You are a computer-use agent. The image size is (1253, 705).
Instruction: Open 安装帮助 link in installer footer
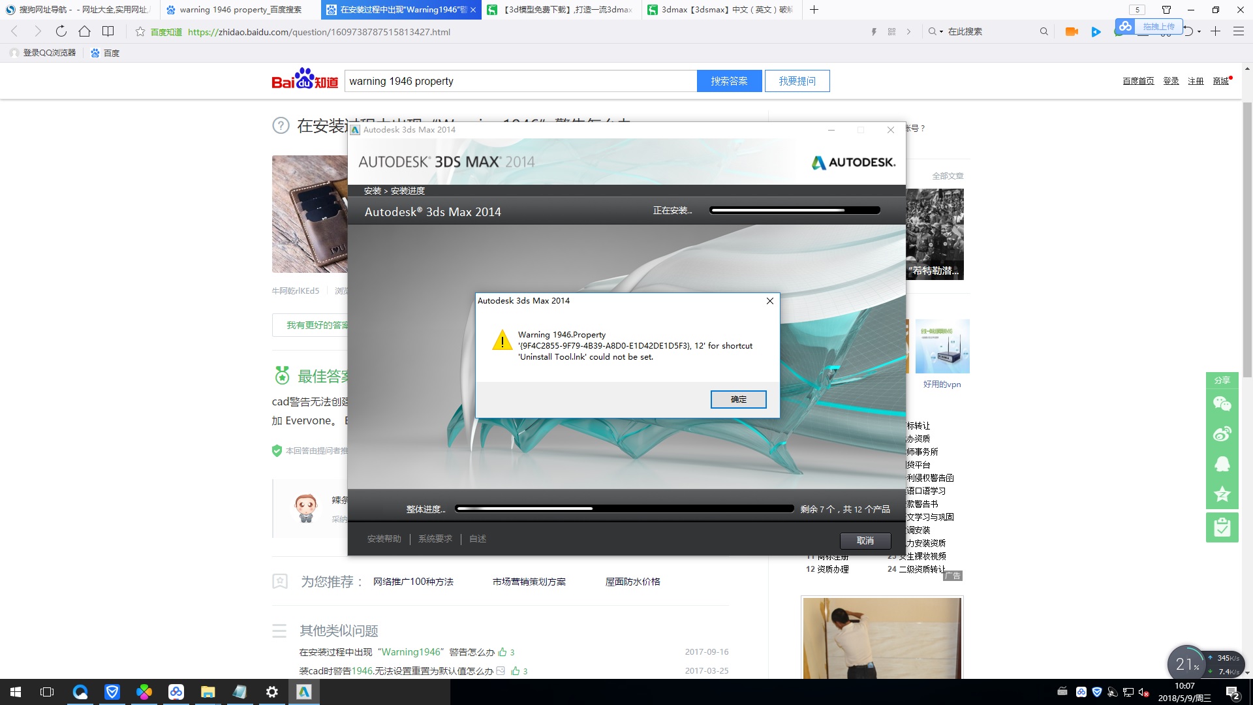coord(384,539)
